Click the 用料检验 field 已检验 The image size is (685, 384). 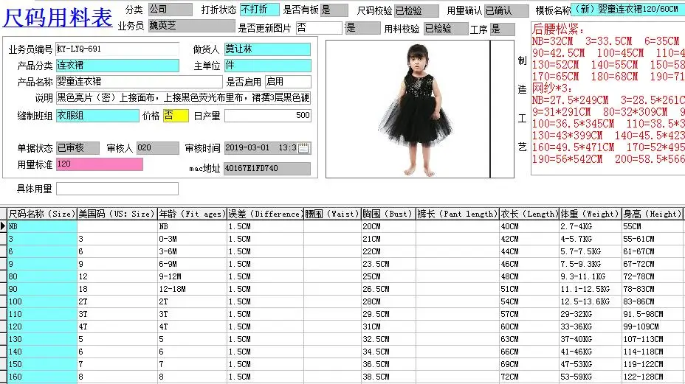(446, 29)
